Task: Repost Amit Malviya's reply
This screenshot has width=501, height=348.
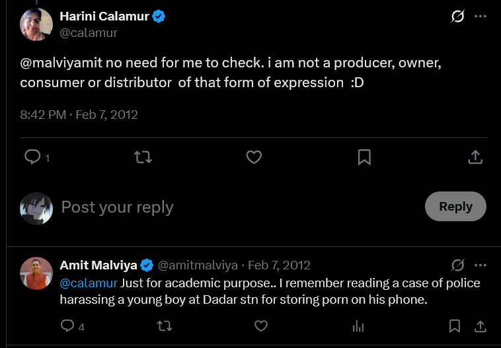Action: pyautogui.click(x=165, y=326)
